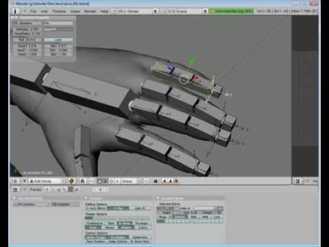Toggle the Shapes display button
The height and width of the screenshot is (247, 329).
[126, 228]
